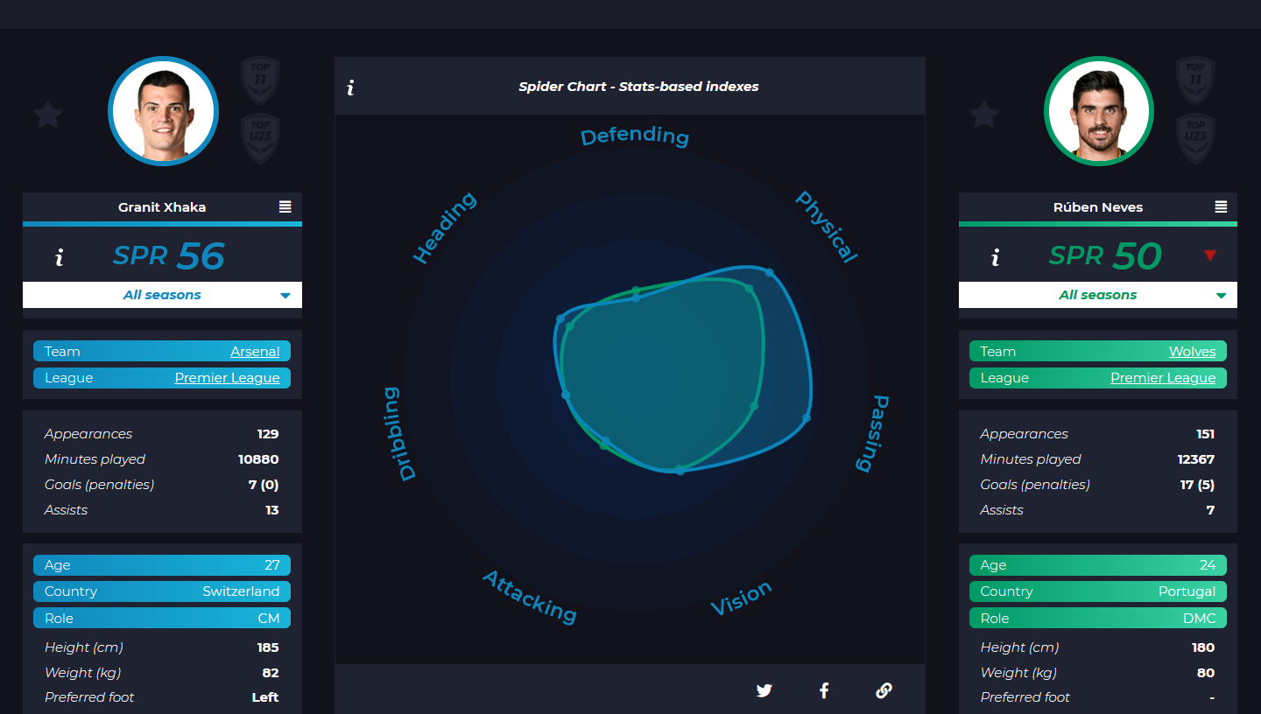Click Neves' Age row showing 24
The image size is (1261, 714).
[x=1098, y=565]
